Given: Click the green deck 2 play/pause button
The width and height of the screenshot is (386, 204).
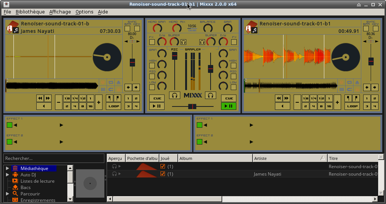Looking at the screenshot, I should click(229, 106).
